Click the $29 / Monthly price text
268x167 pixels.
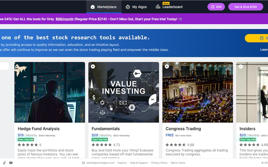(102, 135)
